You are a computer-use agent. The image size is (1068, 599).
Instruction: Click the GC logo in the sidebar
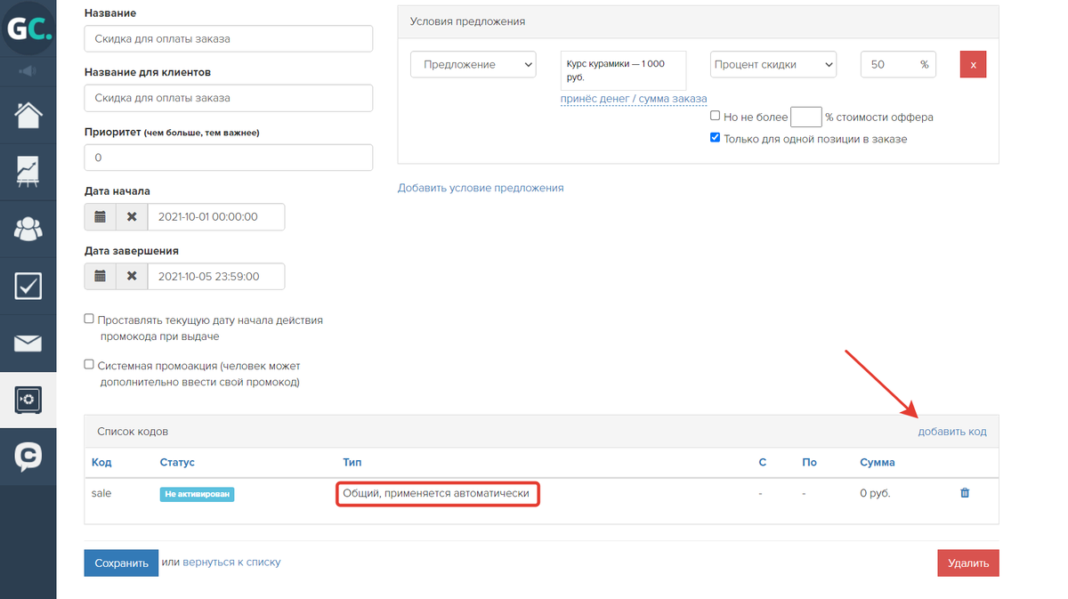(x=28, y=28)
